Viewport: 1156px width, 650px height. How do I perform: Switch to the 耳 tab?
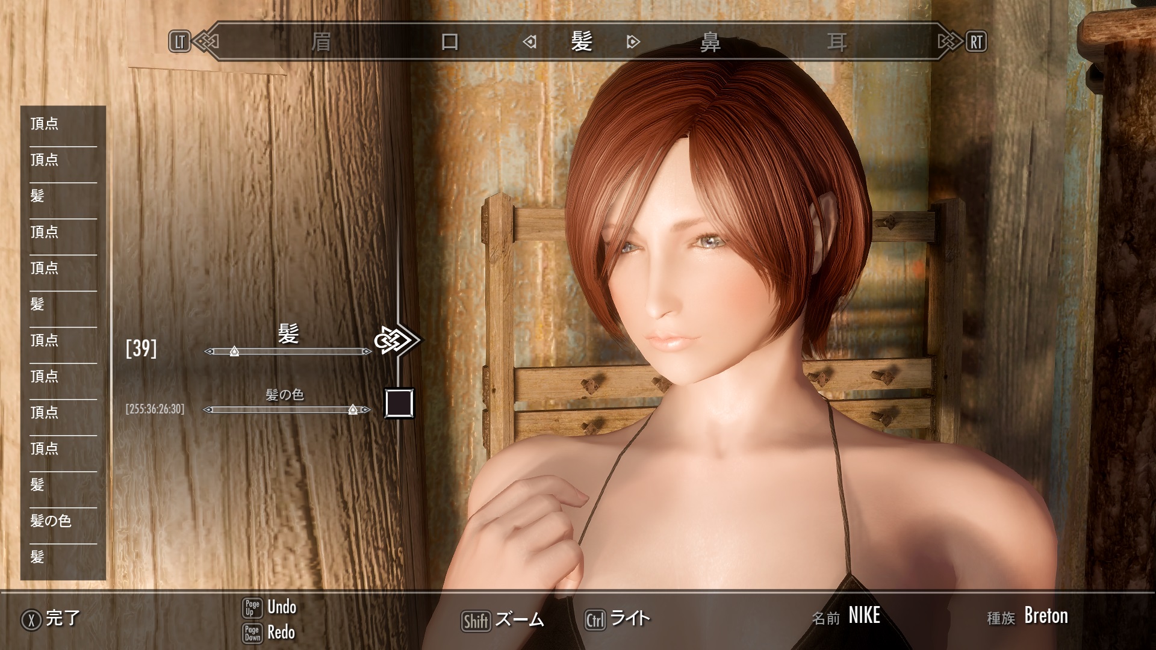(x=837, y=42)
